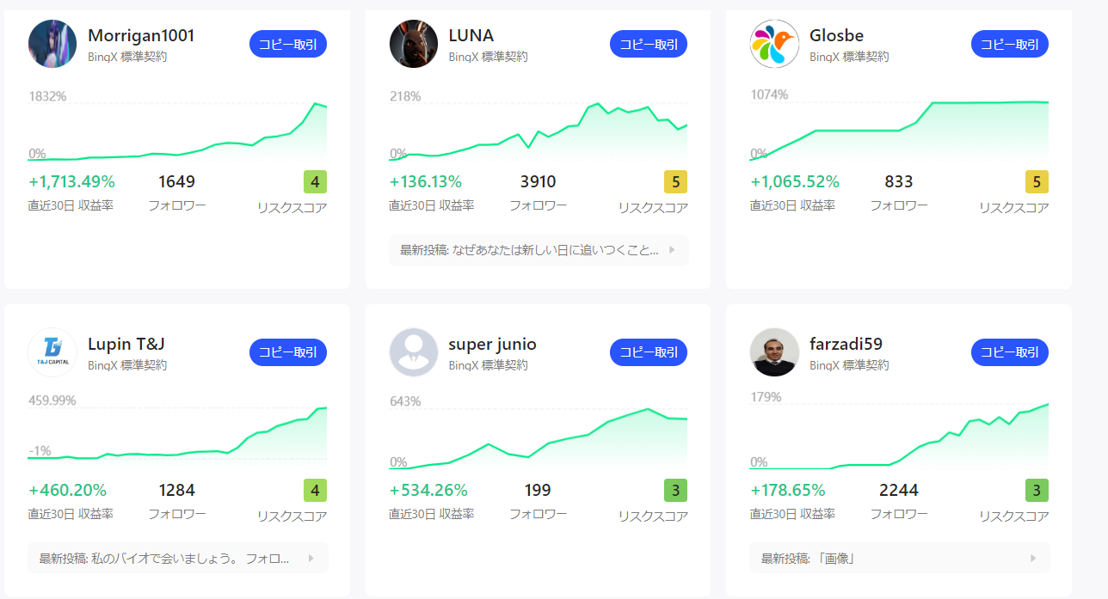Open Glosbe's colorful bird avatar
The height and width of the screenshot is (599, 1108).
[774, 44]
